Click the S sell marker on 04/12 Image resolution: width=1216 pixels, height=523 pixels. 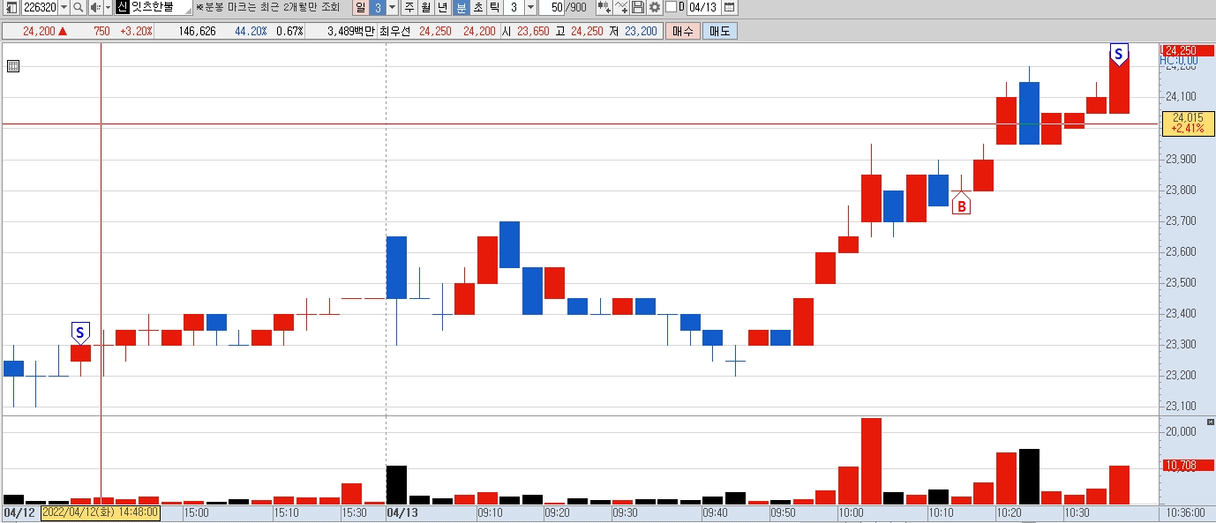pos(80,333)
